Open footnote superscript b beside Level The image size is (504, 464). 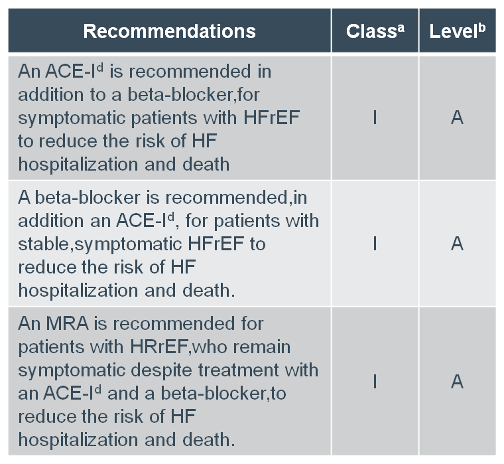click(482, 26)
